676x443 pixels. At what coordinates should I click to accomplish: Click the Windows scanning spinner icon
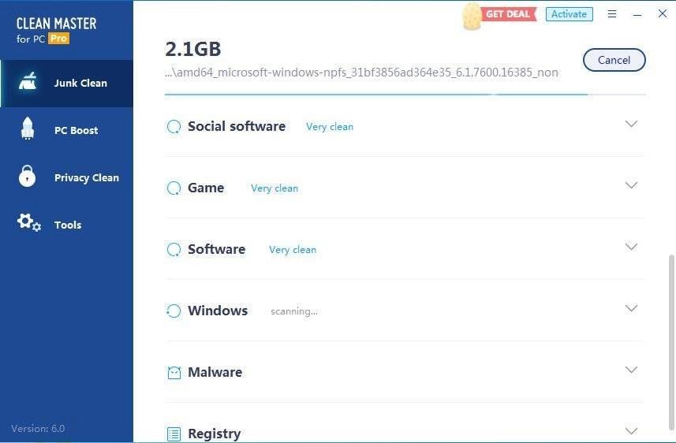pos(174,311)
